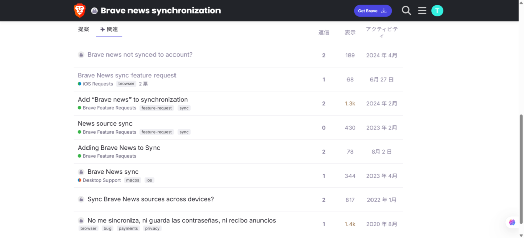Viewport: 524px width, 238px height.
Task: Click sync tag under Add "Brave news" topic
Action: pos(184,108)
